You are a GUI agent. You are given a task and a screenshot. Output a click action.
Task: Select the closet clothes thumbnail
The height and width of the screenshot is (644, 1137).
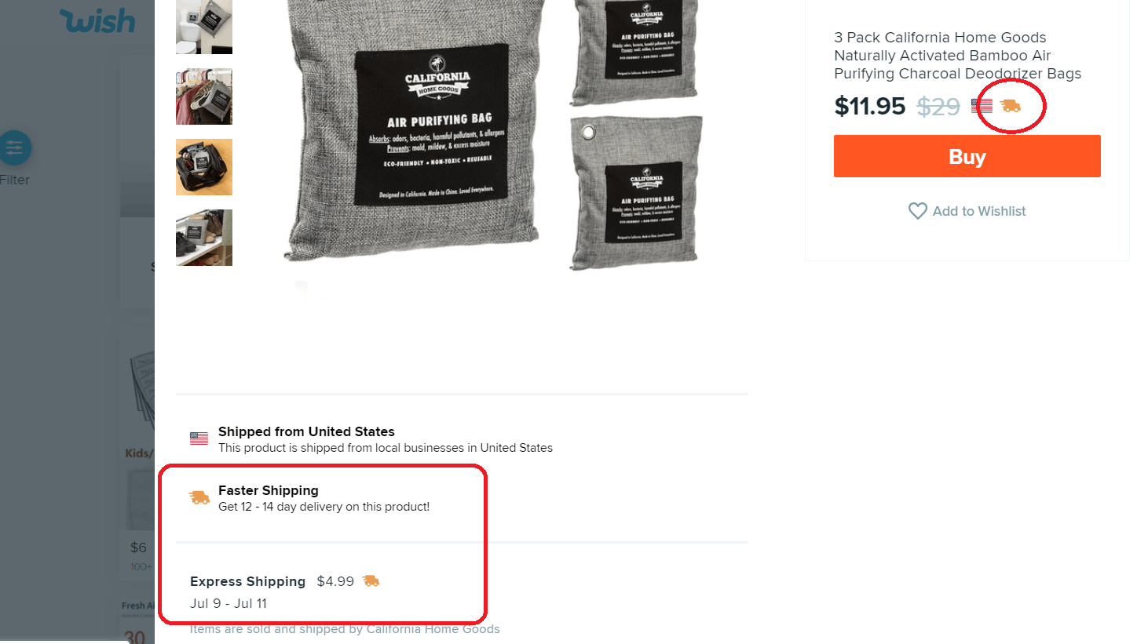pos(204,96)
